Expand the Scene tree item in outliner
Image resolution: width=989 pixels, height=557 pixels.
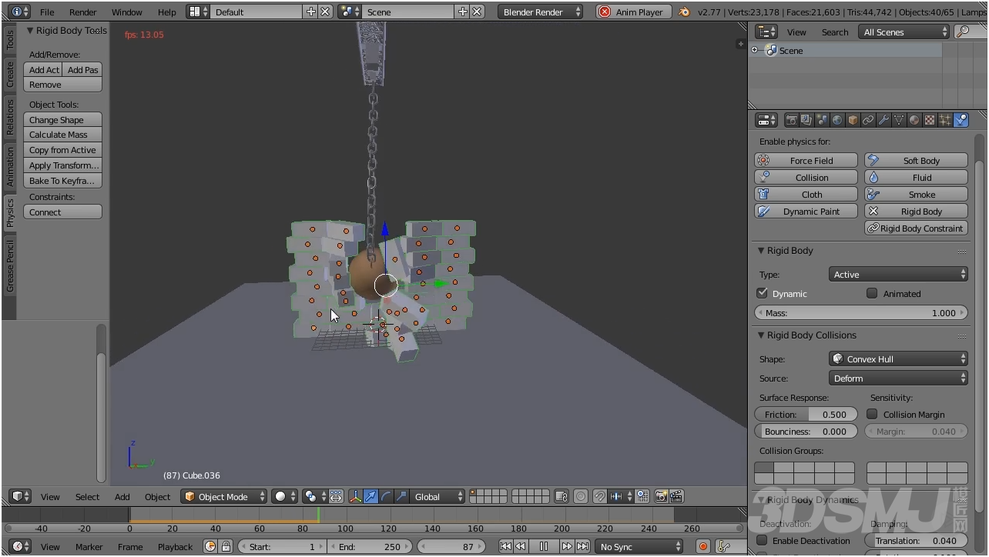point(755,50)
